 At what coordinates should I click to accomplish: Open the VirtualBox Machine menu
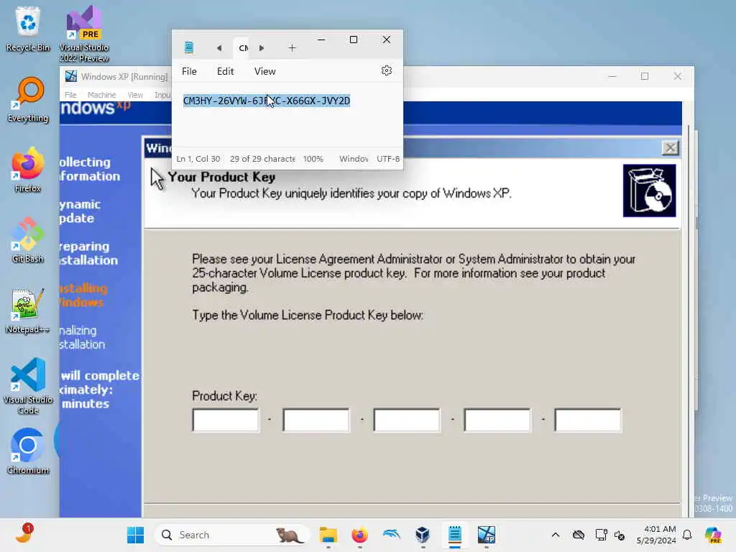coord(101,95)
